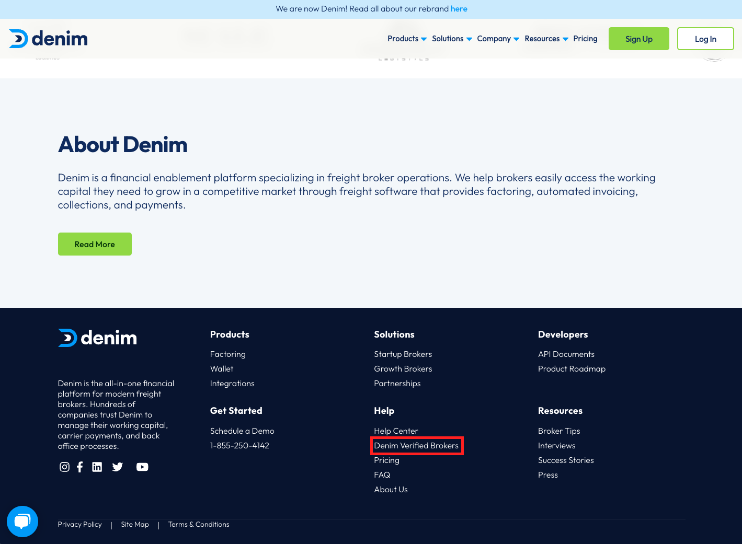Click the phone number 1-855-250-4142
The height and width of the screenshot is (544, 742).
tap(239, 446)
